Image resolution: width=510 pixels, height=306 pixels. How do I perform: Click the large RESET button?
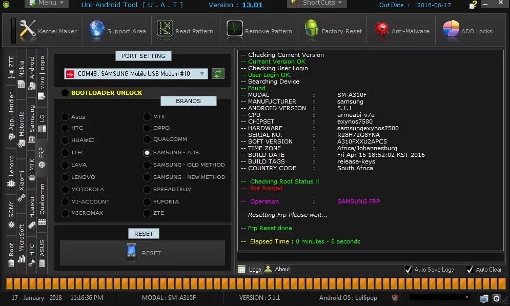[142, 253]
